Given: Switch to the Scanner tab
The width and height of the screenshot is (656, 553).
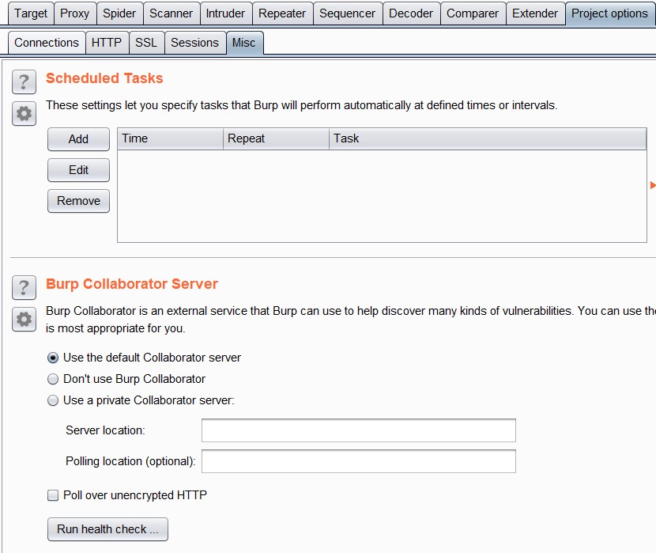Looking at the screenshot, I should 171,13.
